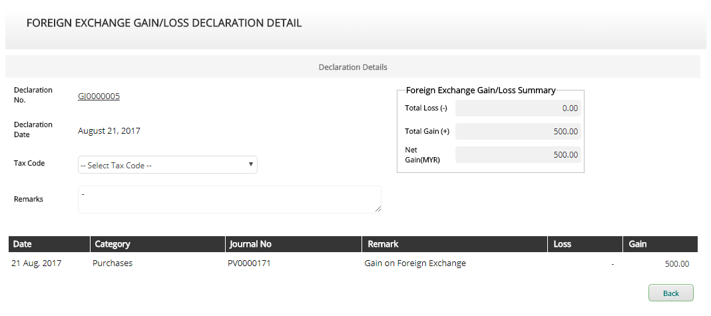
Task: Click the Loss column header
Action: 563,244
